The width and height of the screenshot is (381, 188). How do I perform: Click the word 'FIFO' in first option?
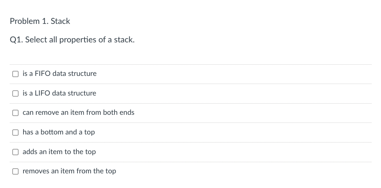[42, 73]
